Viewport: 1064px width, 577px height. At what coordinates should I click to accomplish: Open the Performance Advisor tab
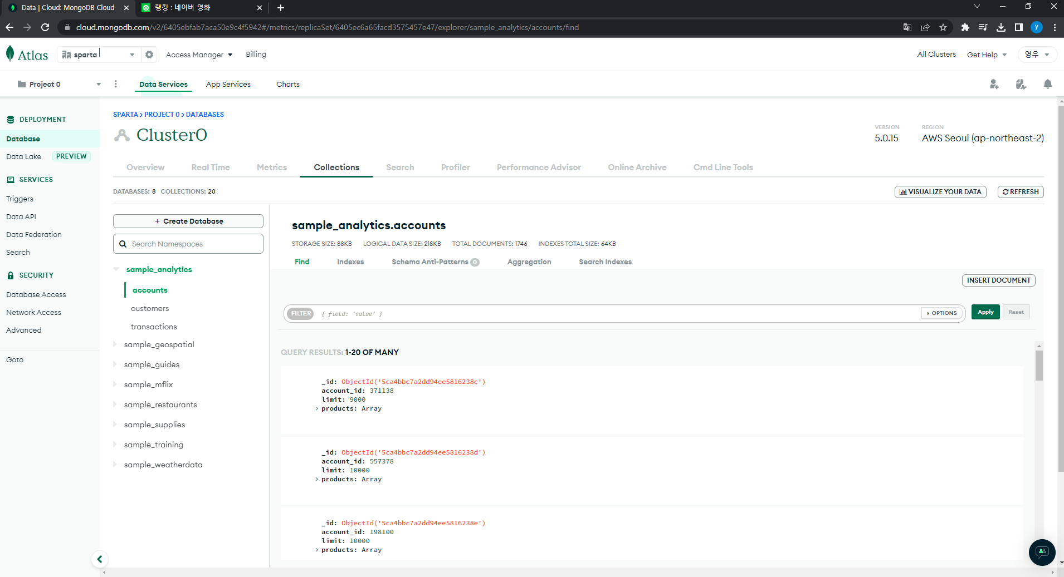pos(539,167)
